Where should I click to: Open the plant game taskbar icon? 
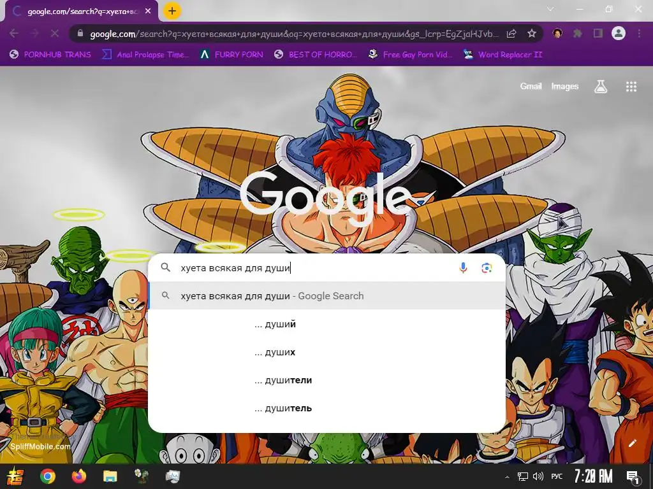pos(142,476)
